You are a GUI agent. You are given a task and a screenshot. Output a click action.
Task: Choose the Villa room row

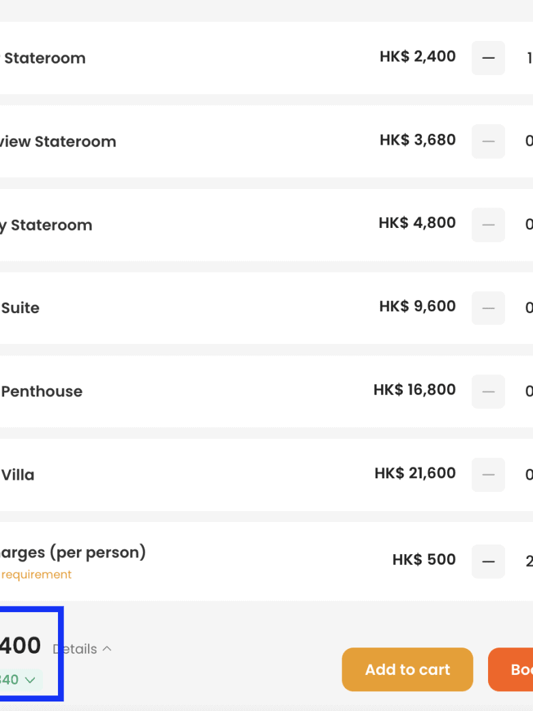[18, 475]
